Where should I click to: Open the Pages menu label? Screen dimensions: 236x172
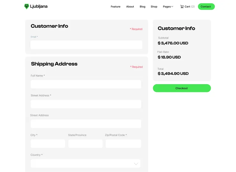(x=167, y=7)
